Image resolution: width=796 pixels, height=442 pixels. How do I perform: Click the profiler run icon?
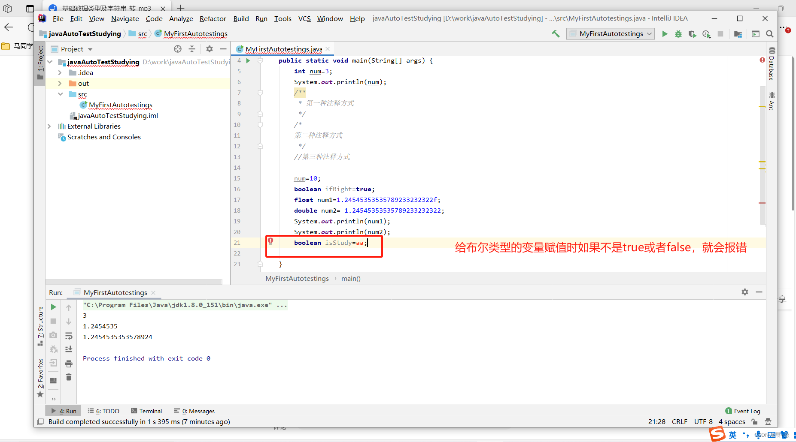[706, 34]
